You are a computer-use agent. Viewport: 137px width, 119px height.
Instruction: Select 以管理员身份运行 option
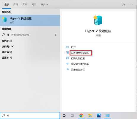tap(80, 53)
